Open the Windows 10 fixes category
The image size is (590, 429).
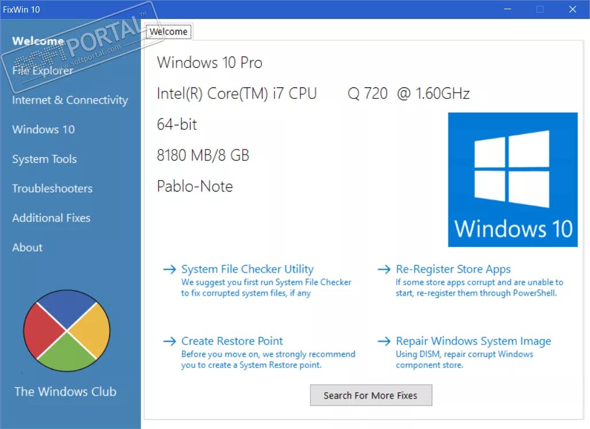pos(43,129)
